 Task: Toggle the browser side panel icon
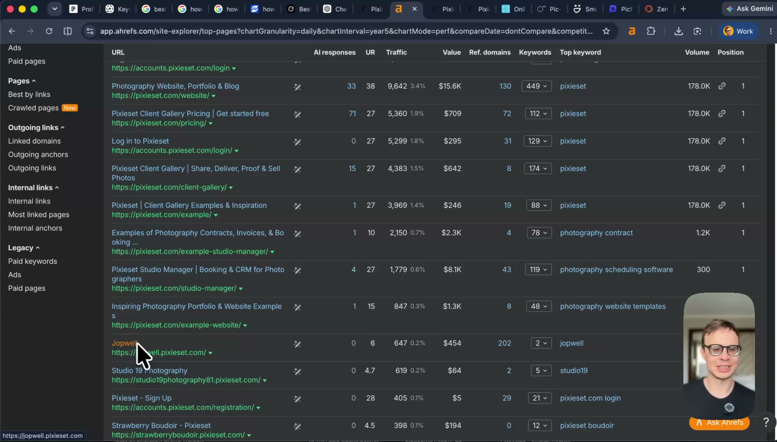68,31
